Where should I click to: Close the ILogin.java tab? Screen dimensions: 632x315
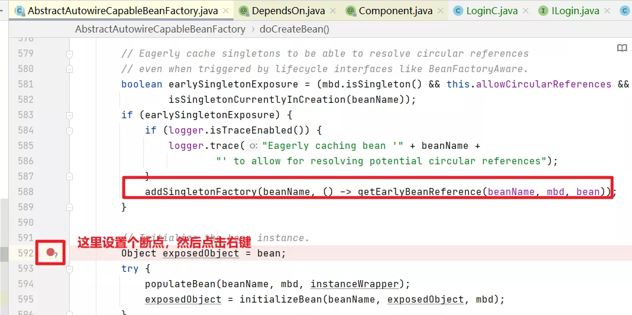coord(608,11)
